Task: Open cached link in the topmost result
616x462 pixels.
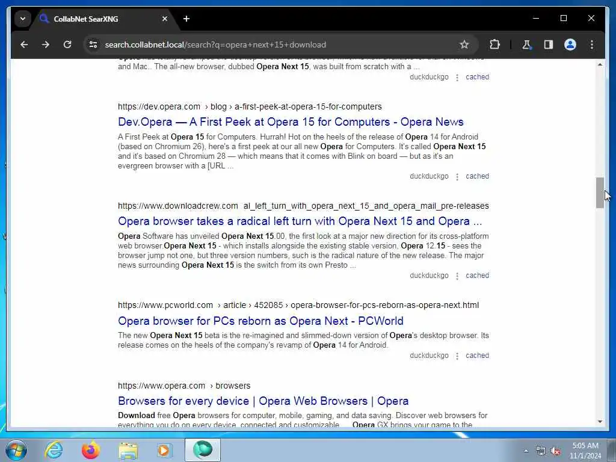Action: tap(477, 77)
